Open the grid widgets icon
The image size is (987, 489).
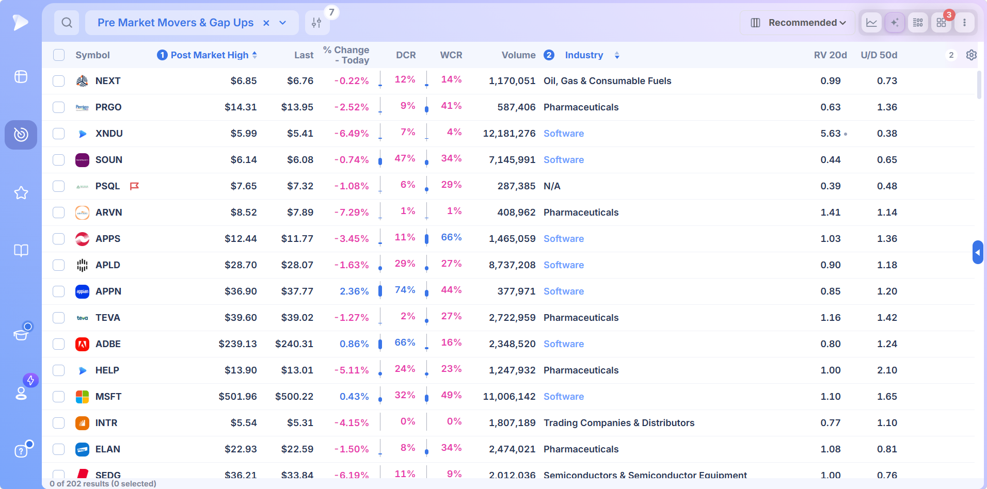click(x=941, y=23)
